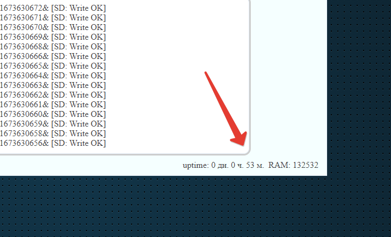Viewport: 391px width, 237px height.
Task: Select log line 1673630666& [SD: Write OK]
Action: [53, 56]
